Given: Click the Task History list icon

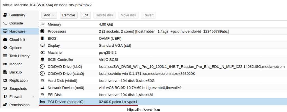Looking at the screenshot, I should pos(5,56).
